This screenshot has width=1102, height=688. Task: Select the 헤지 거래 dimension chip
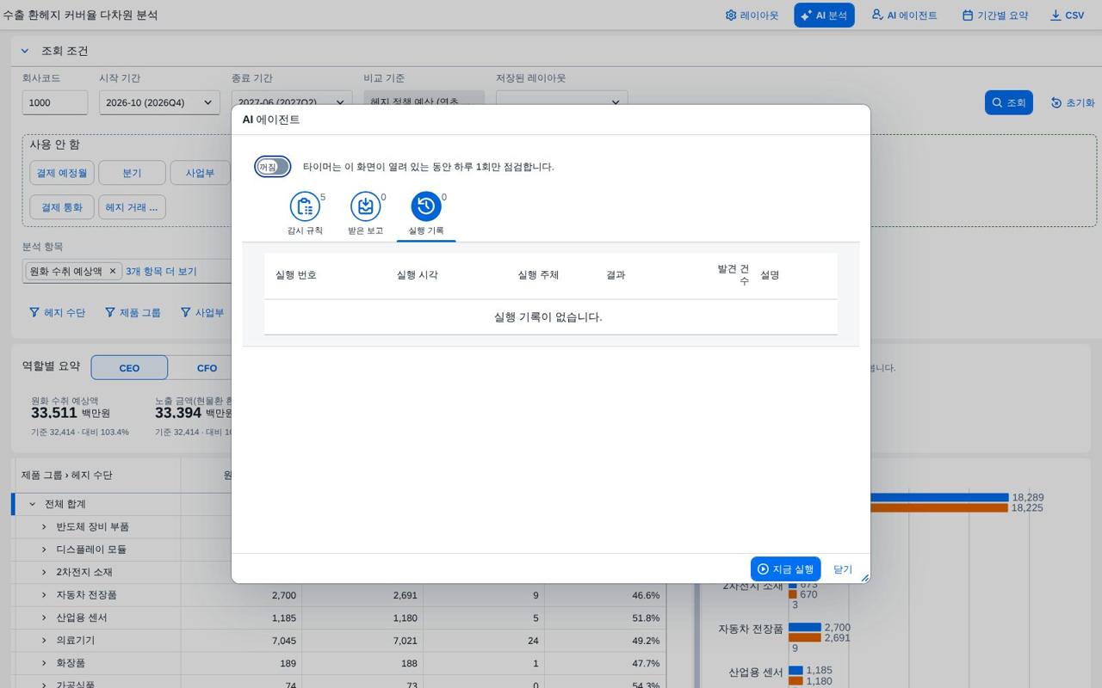tap(132, 207)
